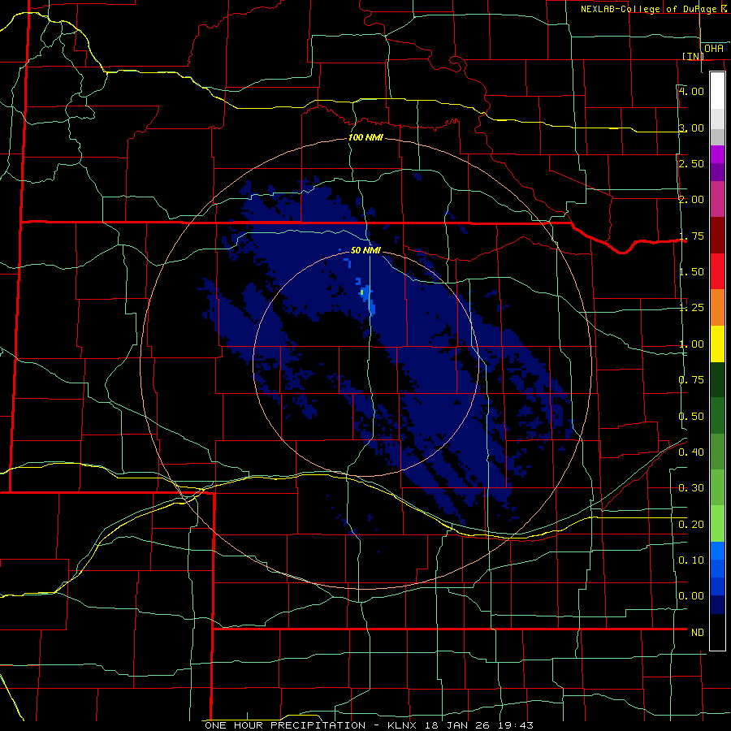
Task: Pick the white swatch at the legend top
Action: (x=717, y=90)
